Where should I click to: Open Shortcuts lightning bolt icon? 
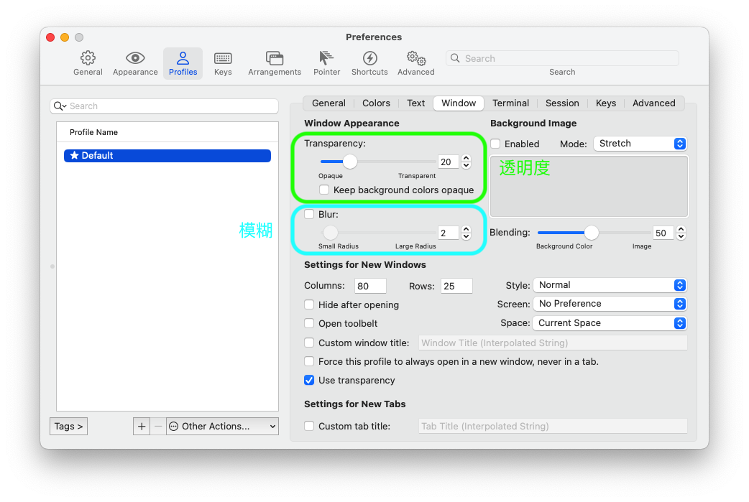(369, 58)
